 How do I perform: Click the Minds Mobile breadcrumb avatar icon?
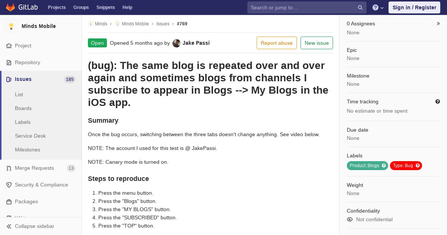point(117,24)
